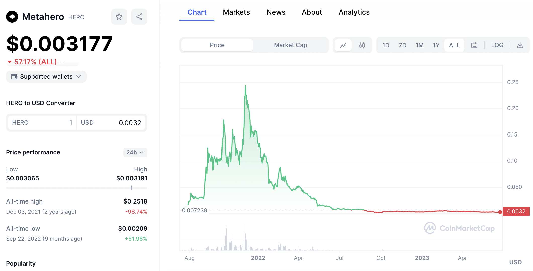
Task: Click the All-time low value $0.00209
Action: 133,228
